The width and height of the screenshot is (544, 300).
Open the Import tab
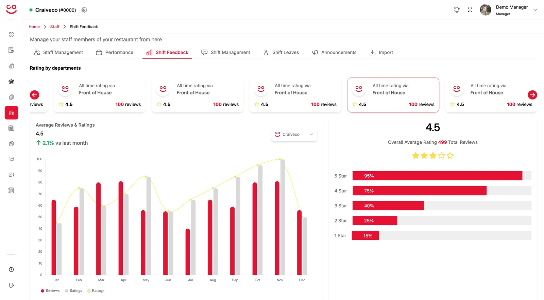[381, 52]
